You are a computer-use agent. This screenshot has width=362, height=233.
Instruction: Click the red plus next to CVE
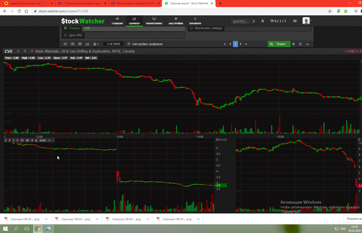coord(32,51)
